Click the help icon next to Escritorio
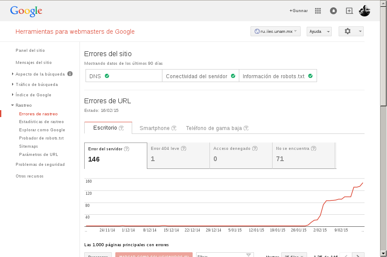 pyautogui.click(x=121, y=128)
